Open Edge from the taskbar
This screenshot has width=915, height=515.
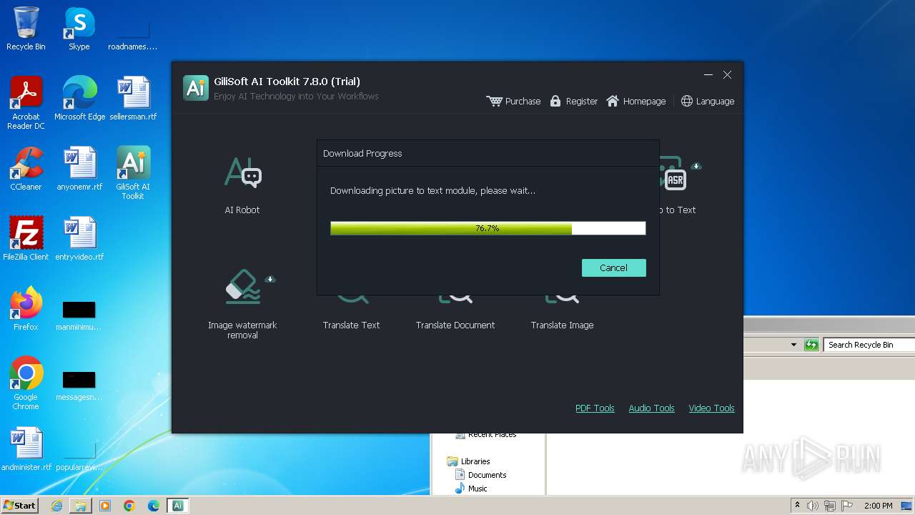click(x=154, y=506)
